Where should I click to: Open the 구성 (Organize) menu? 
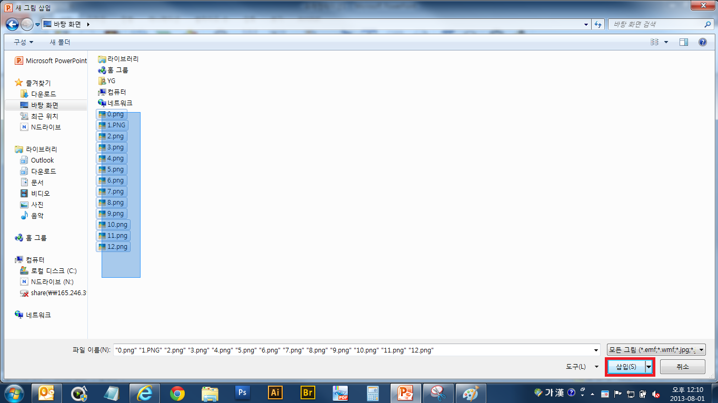(23, 42)
